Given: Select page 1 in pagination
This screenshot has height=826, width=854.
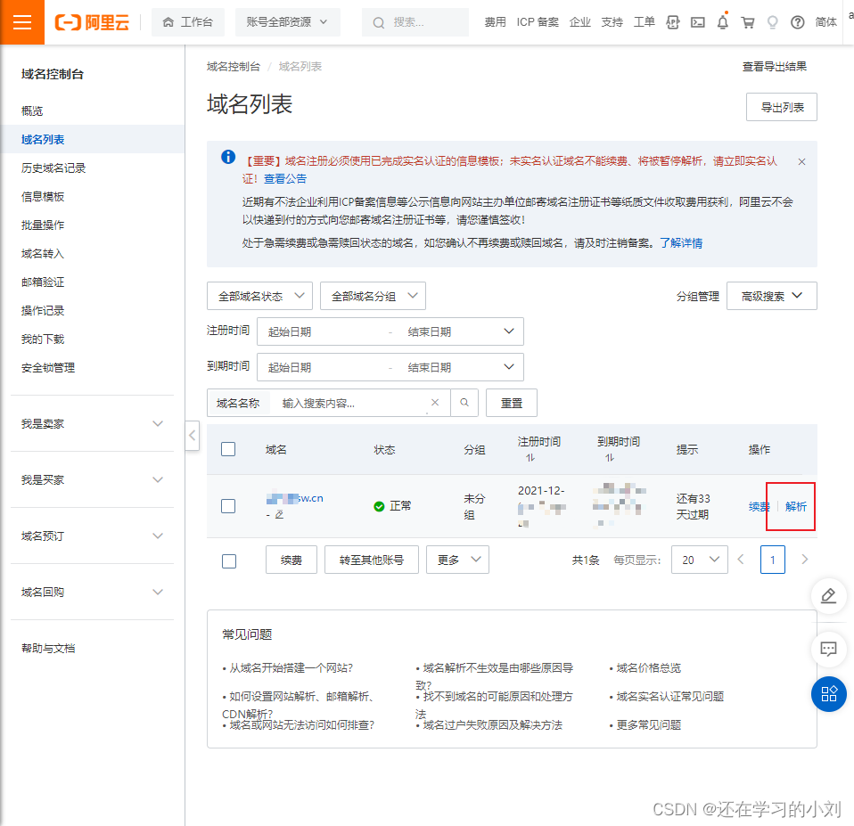Looking at the screenshot, I should point(772,560).
